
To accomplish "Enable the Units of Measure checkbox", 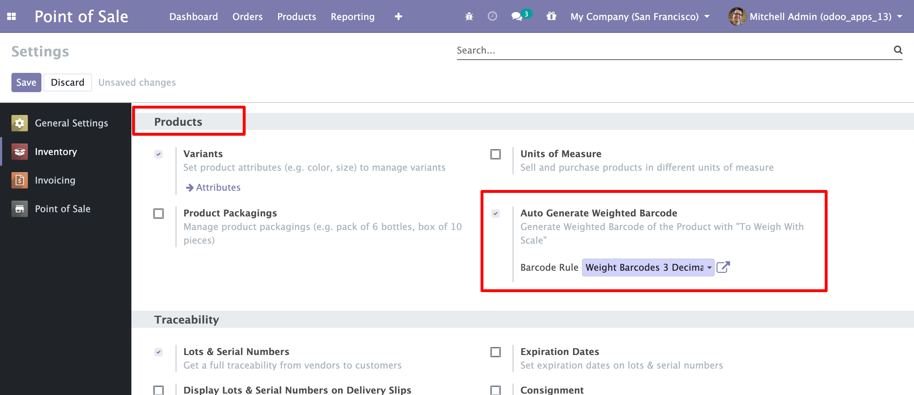I will point(496,154).
